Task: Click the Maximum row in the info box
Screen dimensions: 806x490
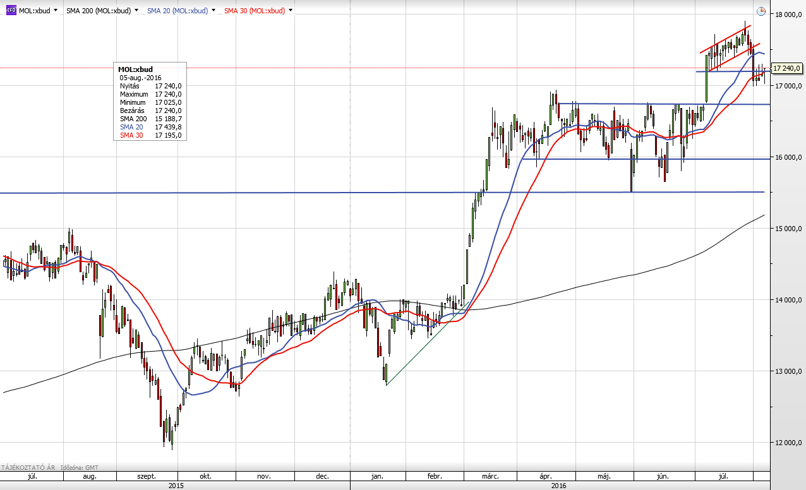Action: pos(150,94)
